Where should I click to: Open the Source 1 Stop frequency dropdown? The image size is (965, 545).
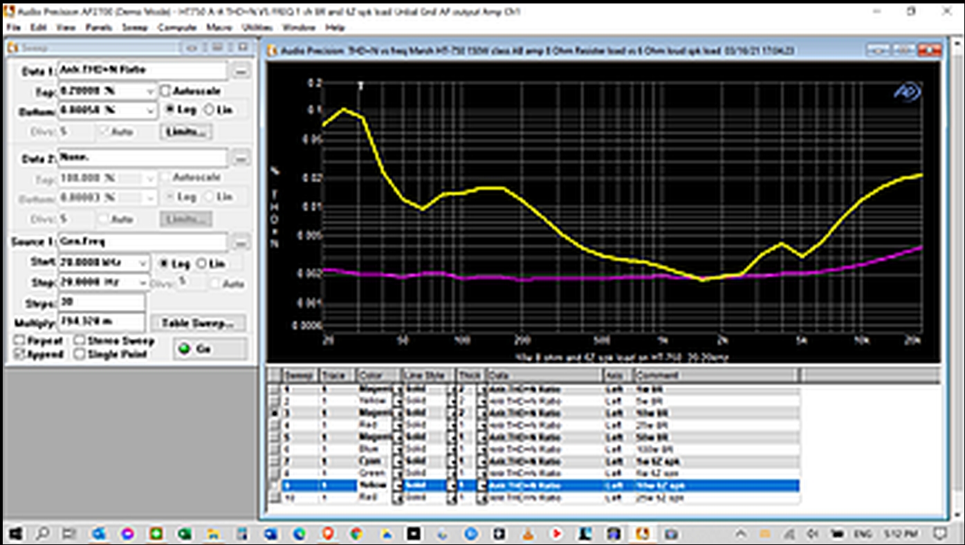point(143,283)
